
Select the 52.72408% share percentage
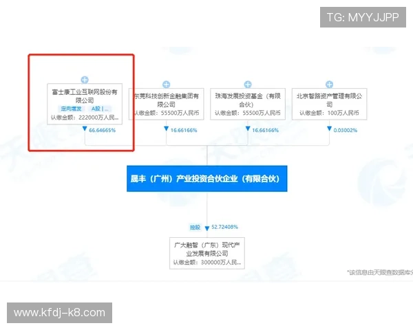(224, 227)
